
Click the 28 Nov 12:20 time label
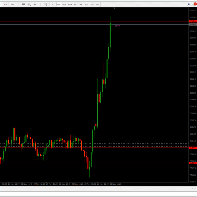click(39, 184)
